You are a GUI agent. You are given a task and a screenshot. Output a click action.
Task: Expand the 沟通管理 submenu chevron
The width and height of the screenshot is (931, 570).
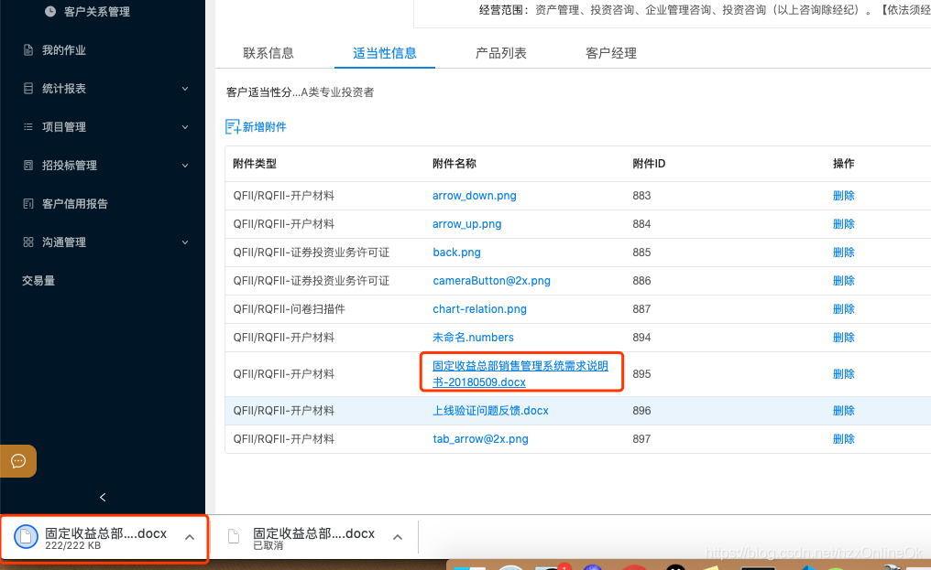185,242
